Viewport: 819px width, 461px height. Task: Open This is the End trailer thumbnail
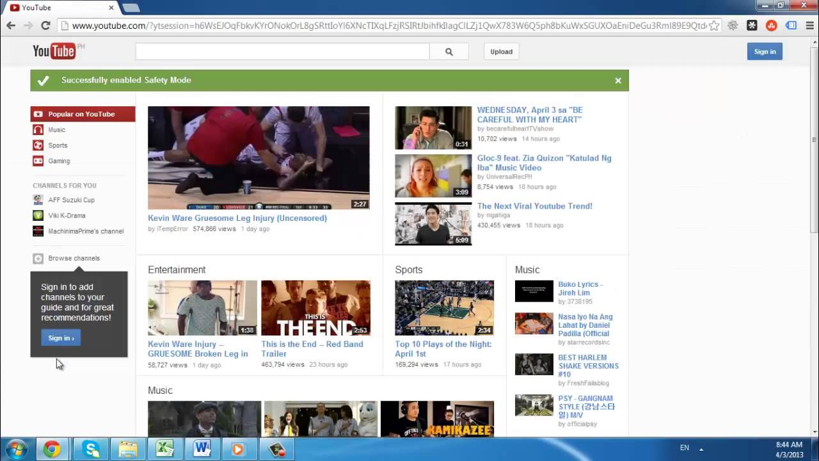pos(315,308)
